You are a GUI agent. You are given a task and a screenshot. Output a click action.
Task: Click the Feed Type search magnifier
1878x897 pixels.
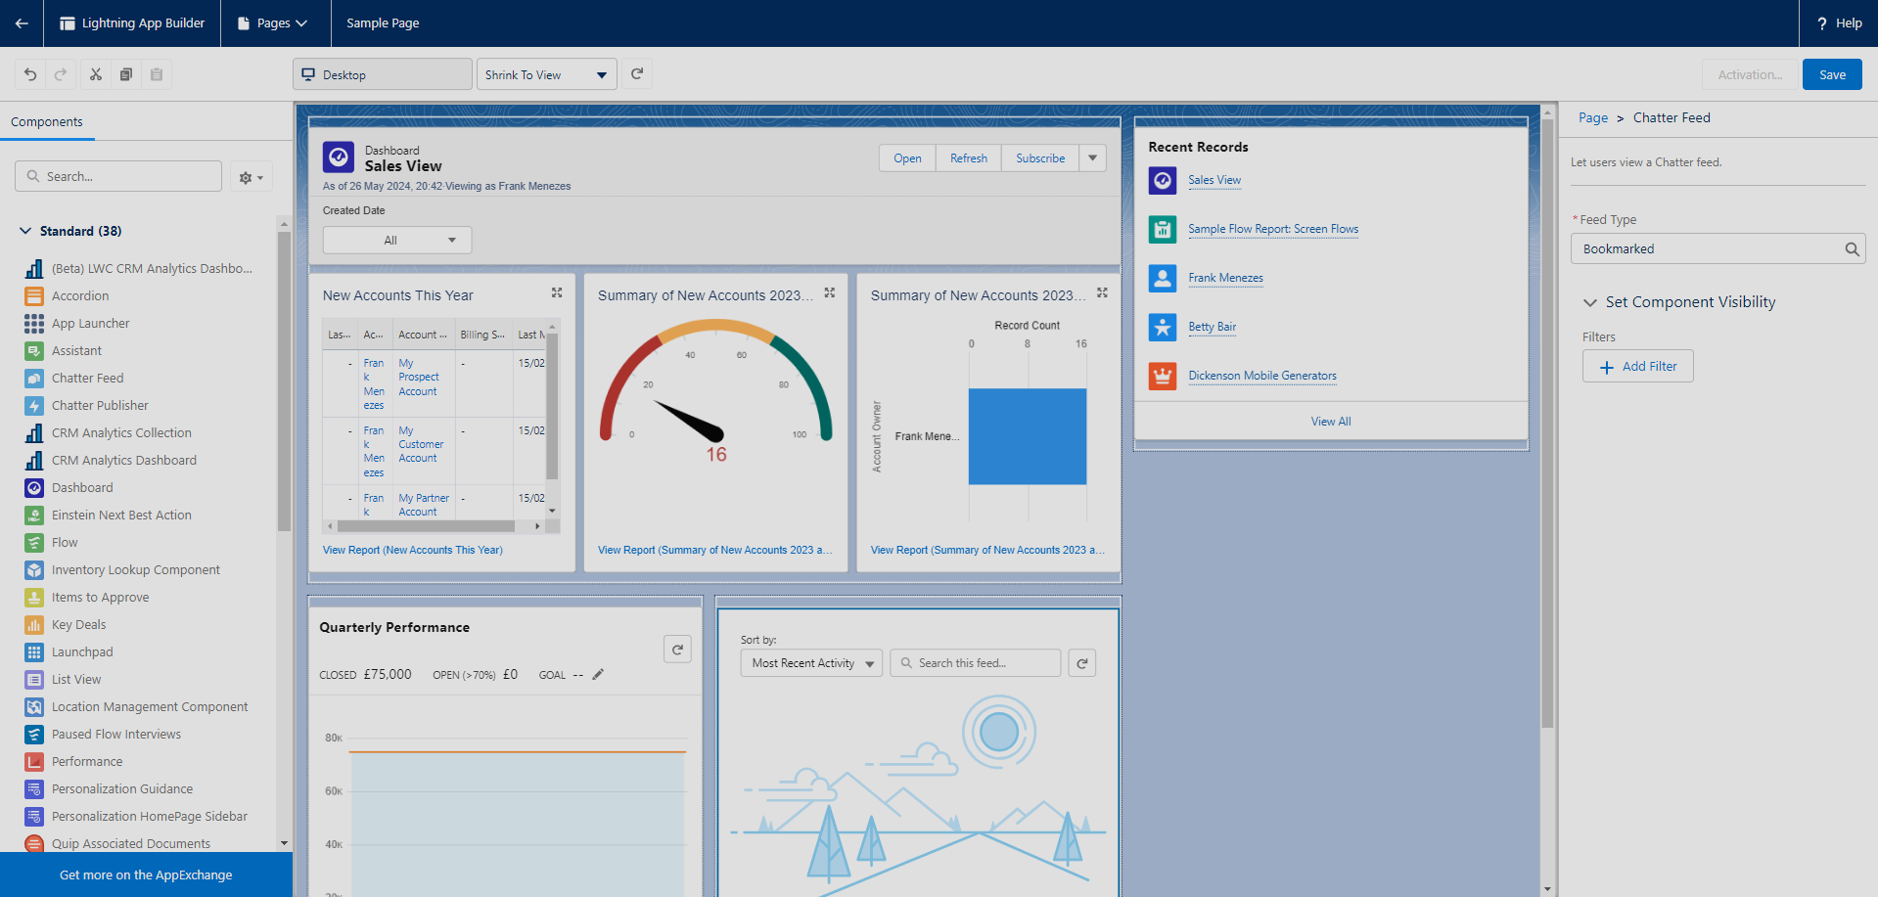[1852, 249]
